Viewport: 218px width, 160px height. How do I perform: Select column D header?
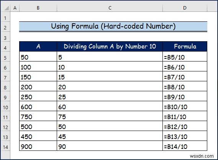coord(185,8)
